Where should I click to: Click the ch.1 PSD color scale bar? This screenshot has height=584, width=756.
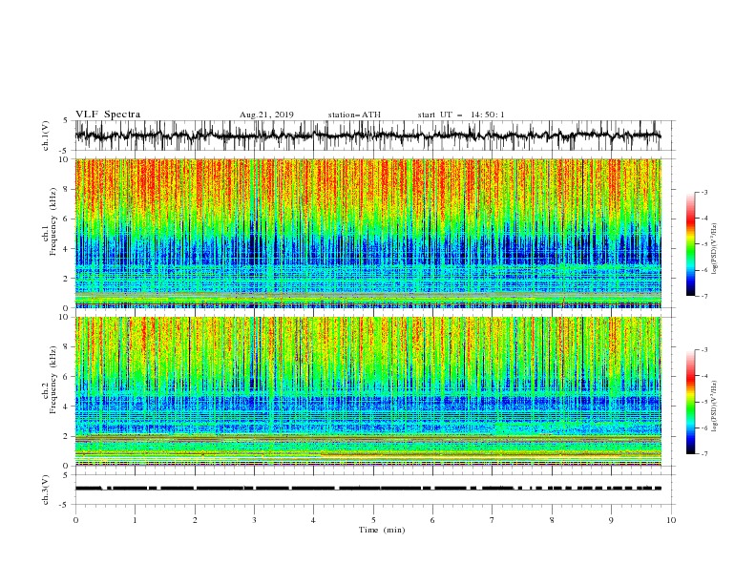[x=691, y=244]
